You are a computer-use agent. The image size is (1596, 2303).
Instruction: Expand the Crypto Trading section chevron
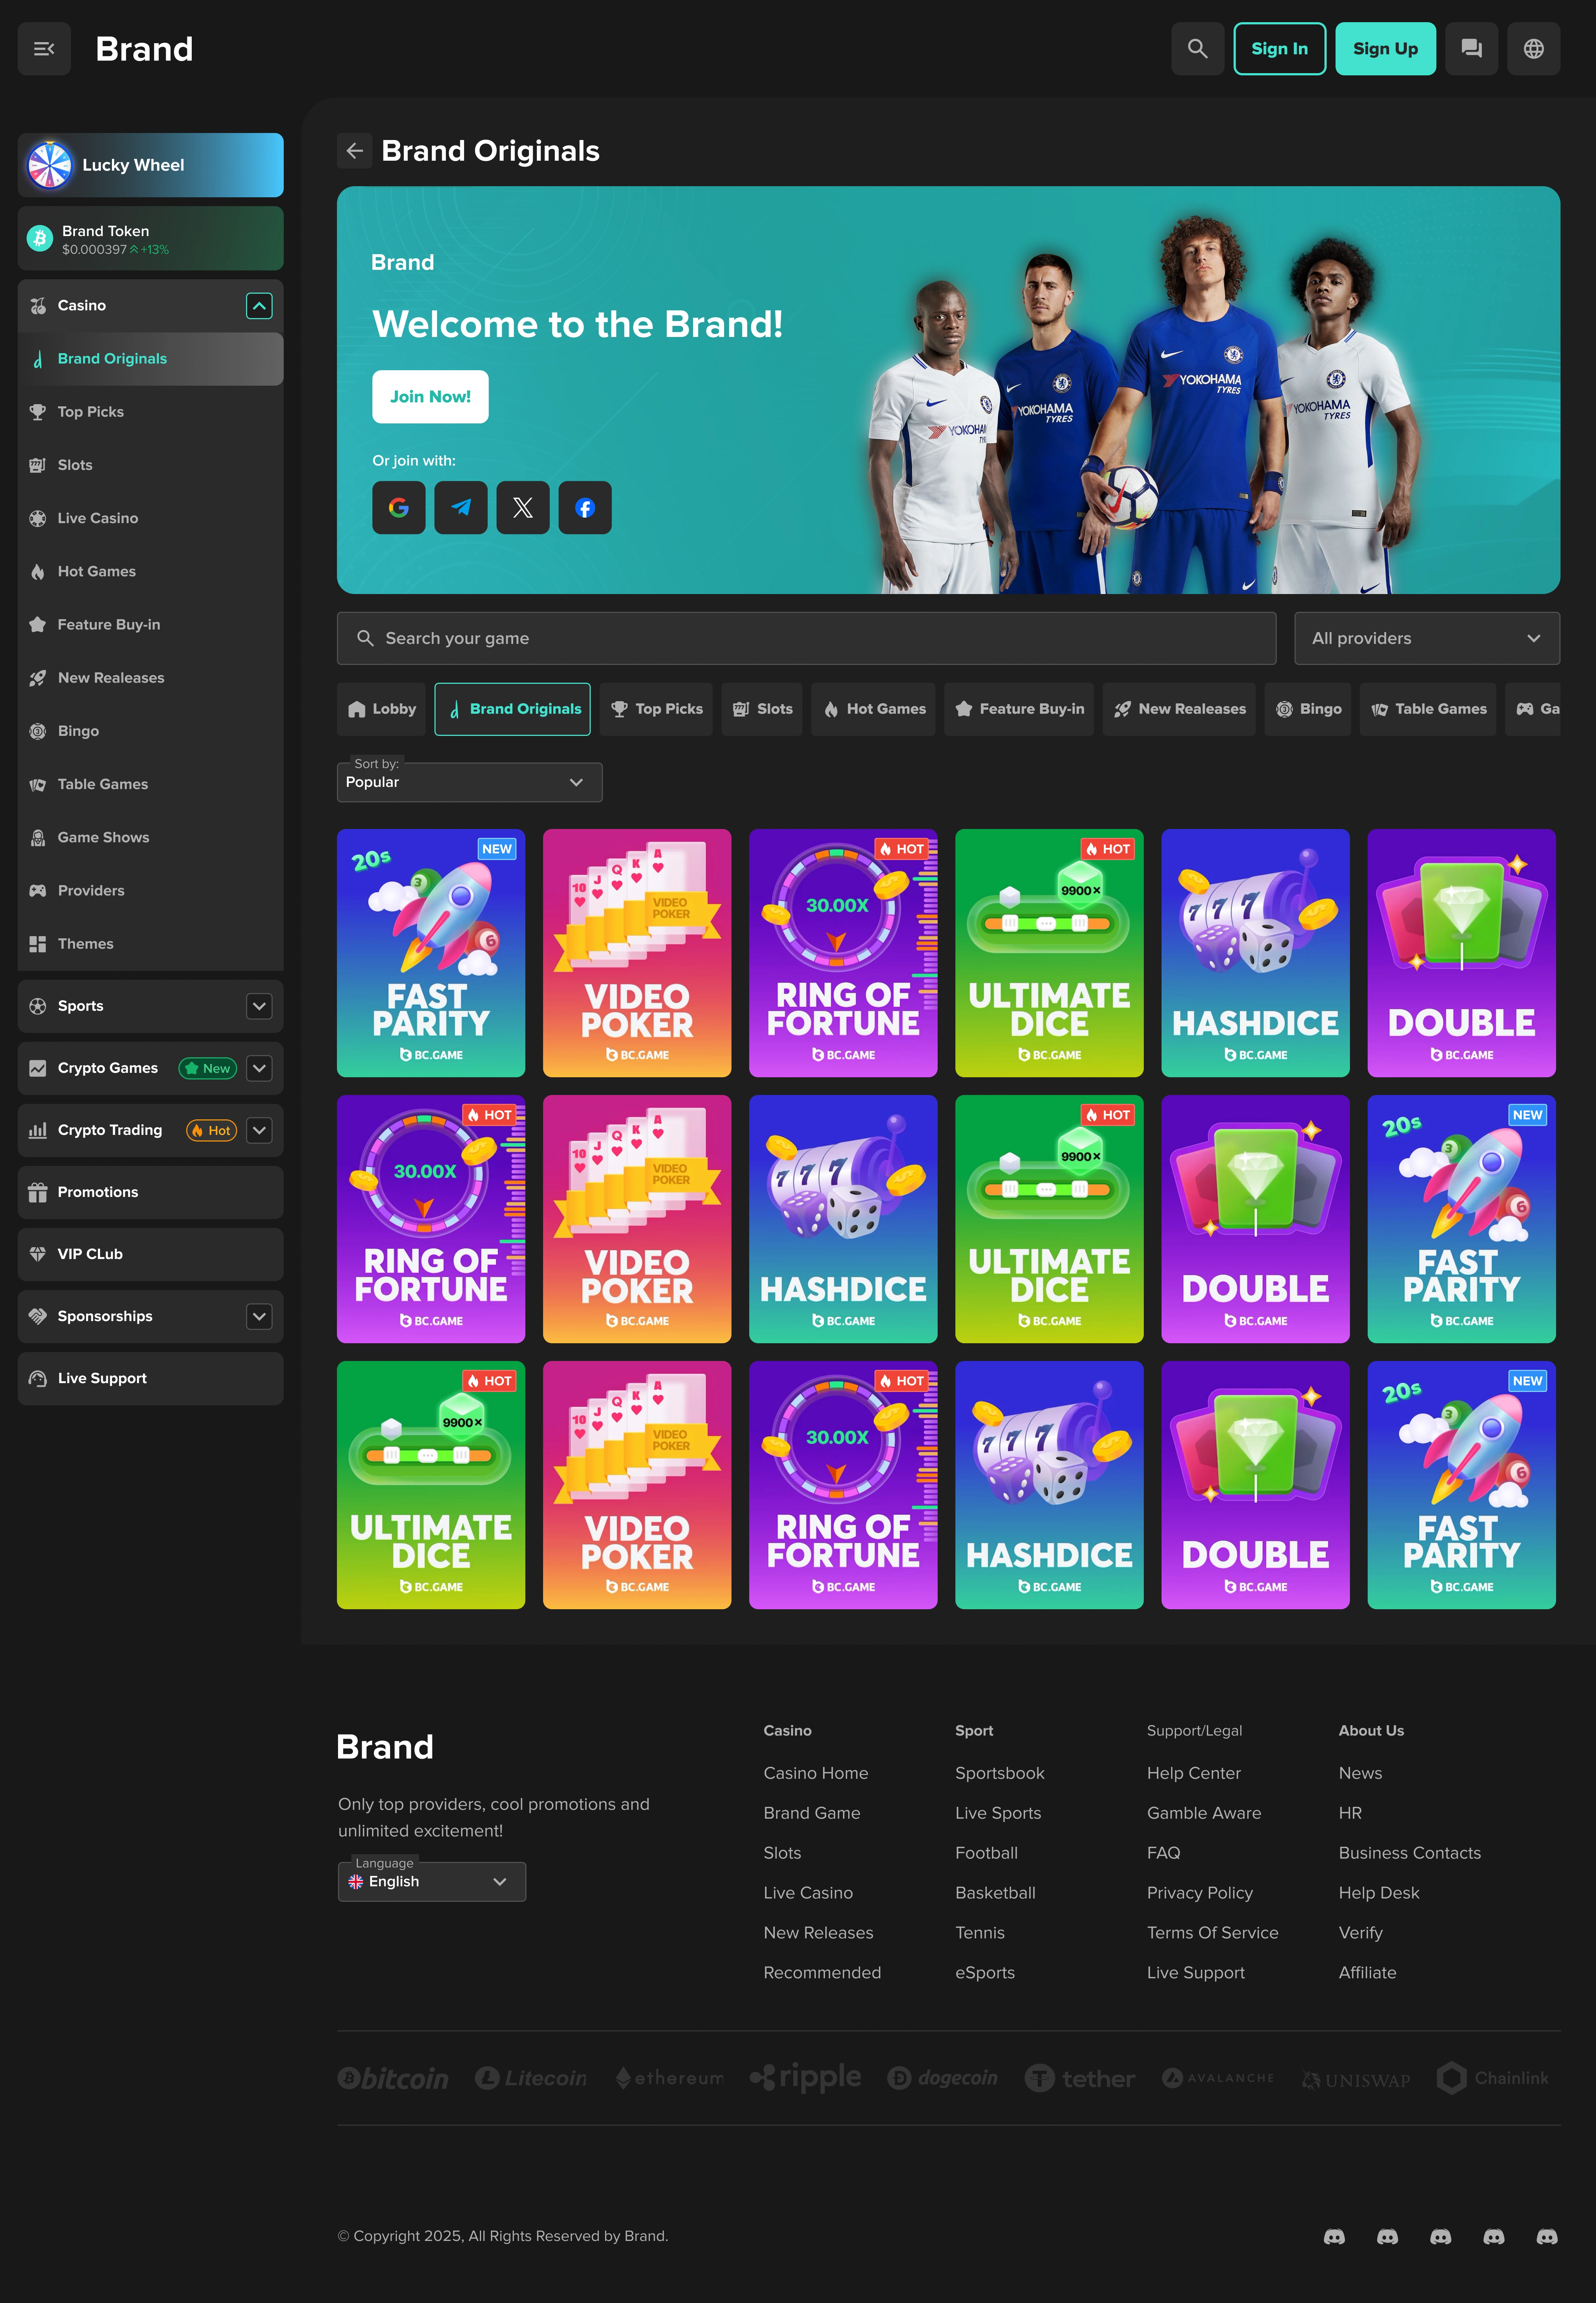pos(259,1130)
